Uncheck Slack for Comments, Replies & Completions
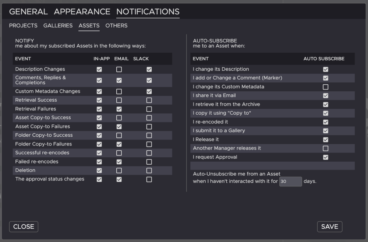This screenshot has height=242, width=368. [149, 80]
